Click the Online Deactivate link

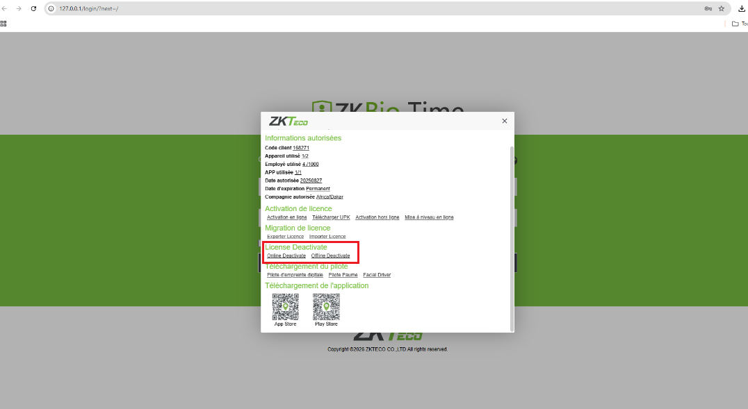(286, 256)
